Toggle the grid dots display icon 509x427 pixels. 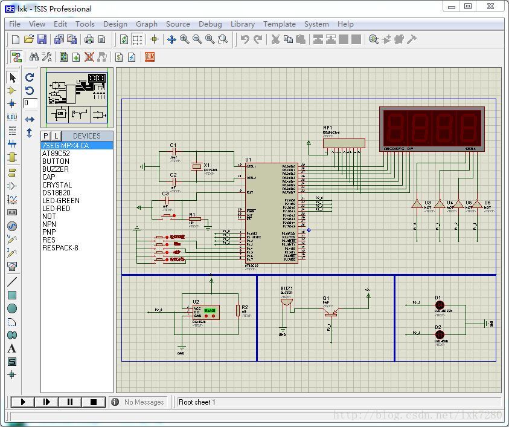[x=137, y=39]
